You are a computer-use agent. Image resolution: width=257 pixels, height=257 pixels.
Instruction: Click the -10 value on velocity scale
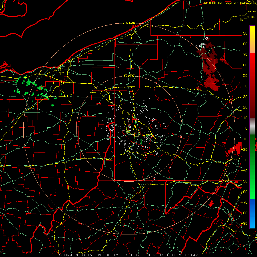(x=244, y=139)
